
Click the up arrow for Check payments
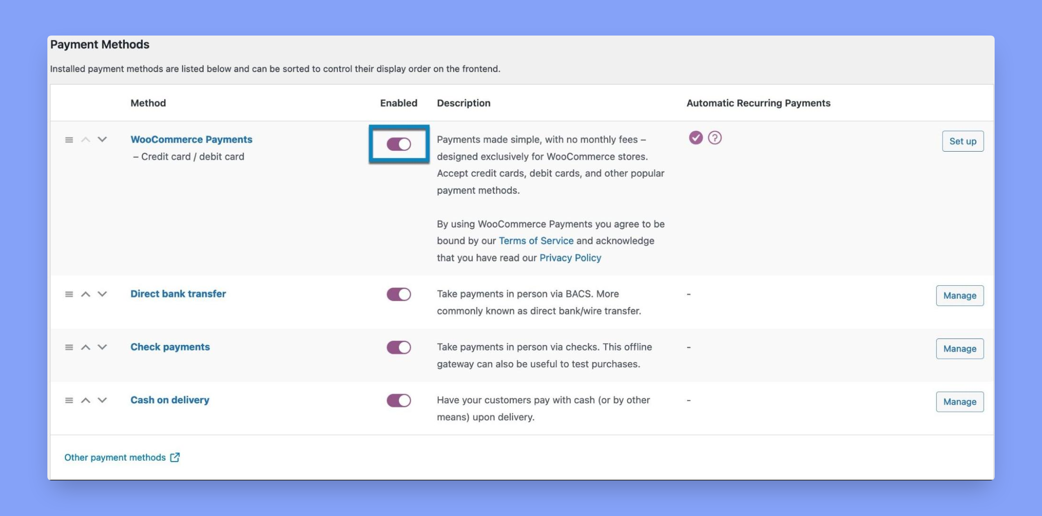click(84, 347)
